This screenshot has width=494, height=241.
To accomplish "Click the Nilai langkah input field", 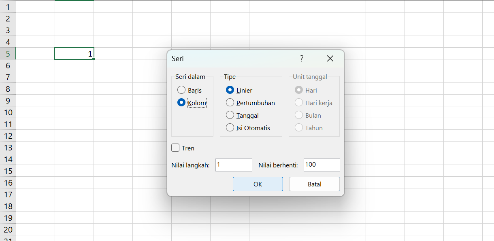I will tap(234, 165).
